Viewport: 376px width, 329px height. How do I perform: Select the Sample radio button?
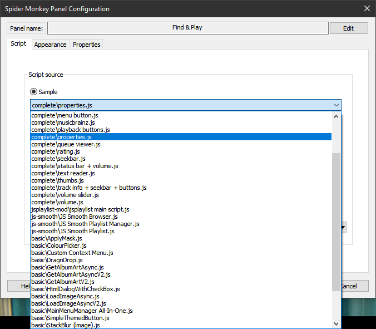click(x=34, y=92)
